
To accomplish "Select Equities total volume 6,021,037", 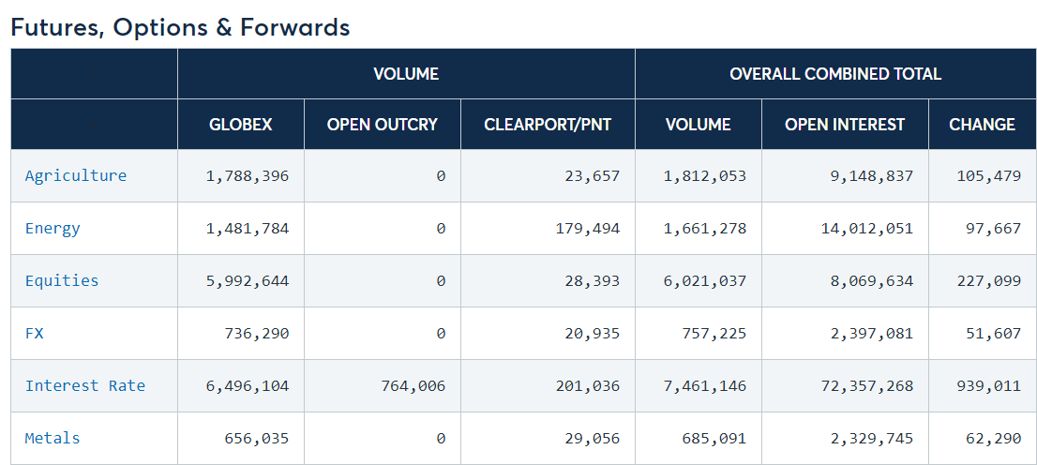I will [x=704, y=281].
